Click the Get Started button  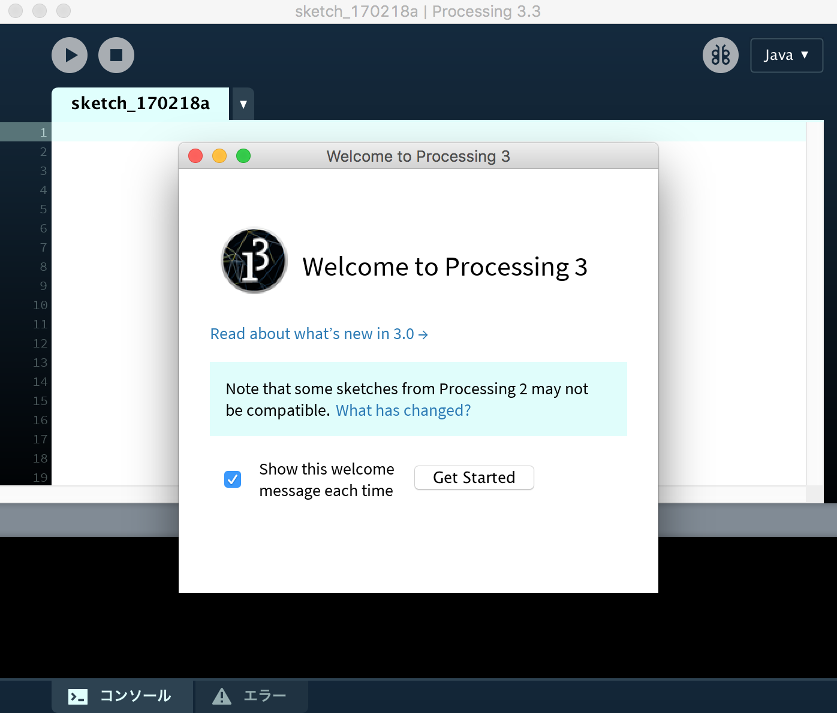point(474,478)
